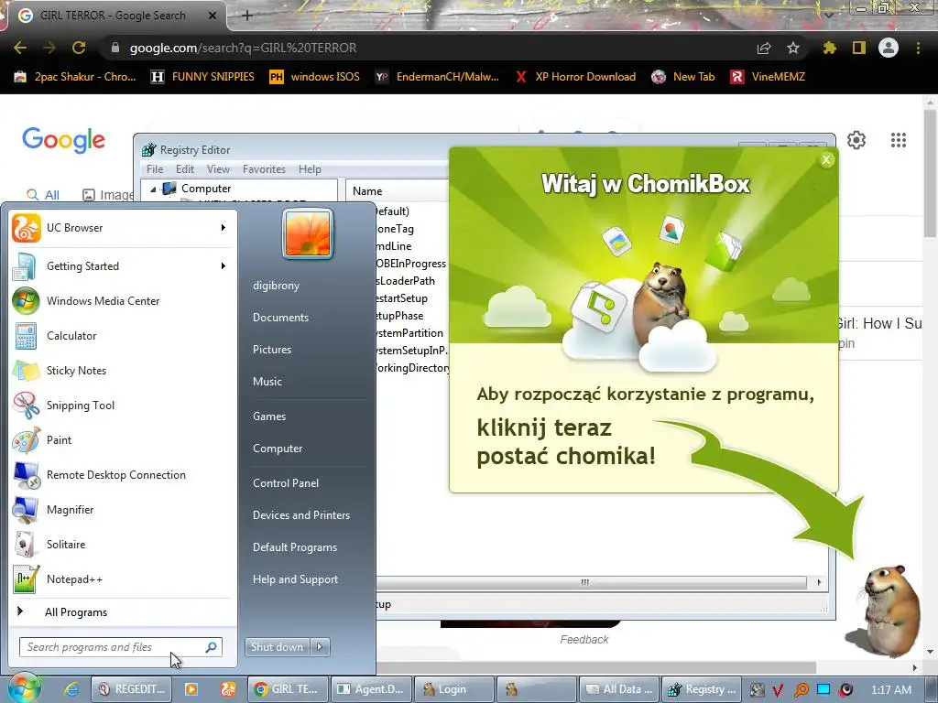Viewport: 938px width, 703px height.
Task: Open VineMEMZ bookmark
Action: coord(769,77)
